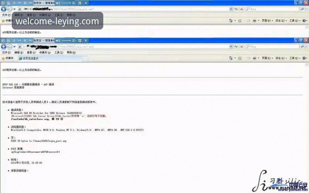Expand the 页面(P) dropdown in lower window

[267, 58]
